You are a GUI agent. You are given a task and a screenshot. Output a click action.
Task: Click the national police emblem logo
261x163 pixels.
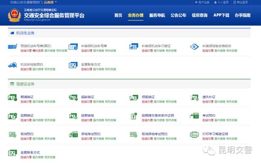coord(15,15)
